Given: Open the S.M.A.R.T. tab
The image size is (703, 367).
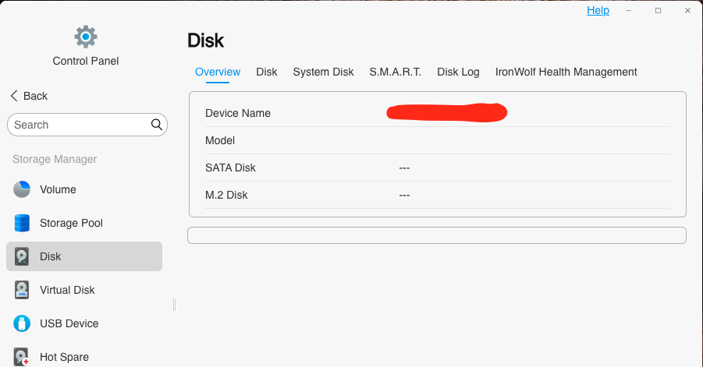Looking at the screenshot, I should (x=396, y=72).
